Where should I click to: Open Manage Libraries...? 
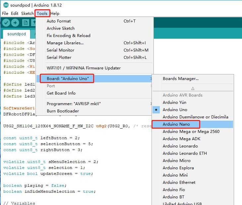(65, 43)
